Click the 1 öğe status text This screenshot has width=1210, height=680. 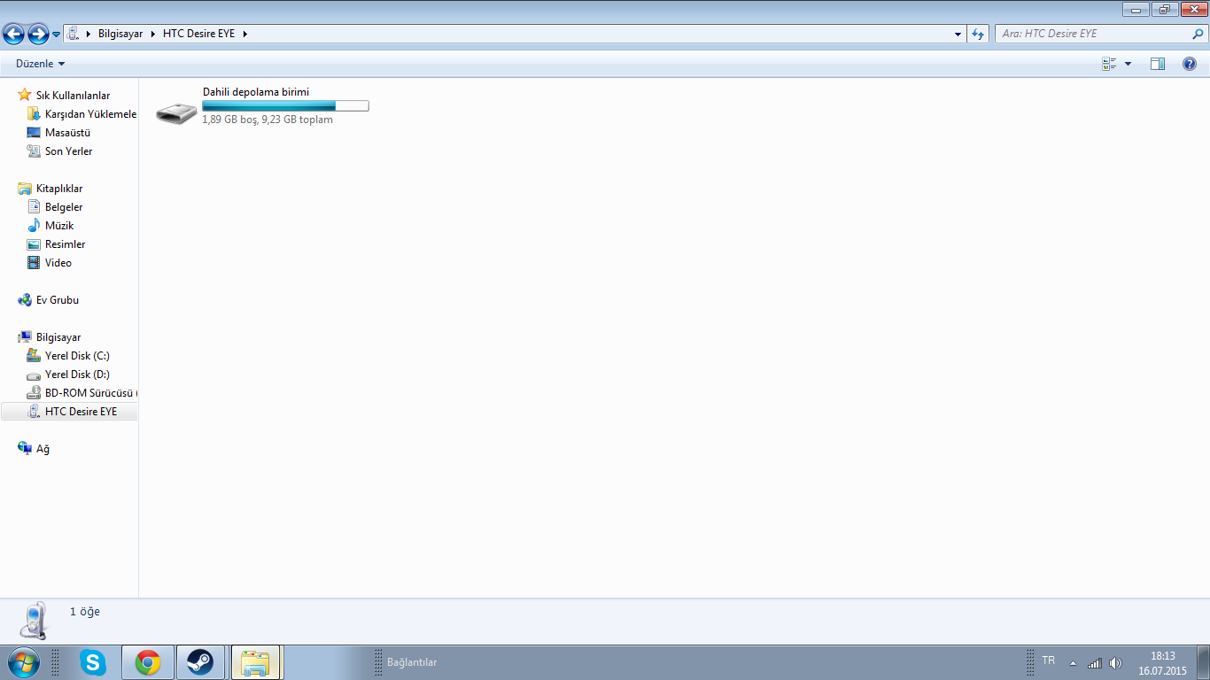pyautogui.click(x=85, y=612)
